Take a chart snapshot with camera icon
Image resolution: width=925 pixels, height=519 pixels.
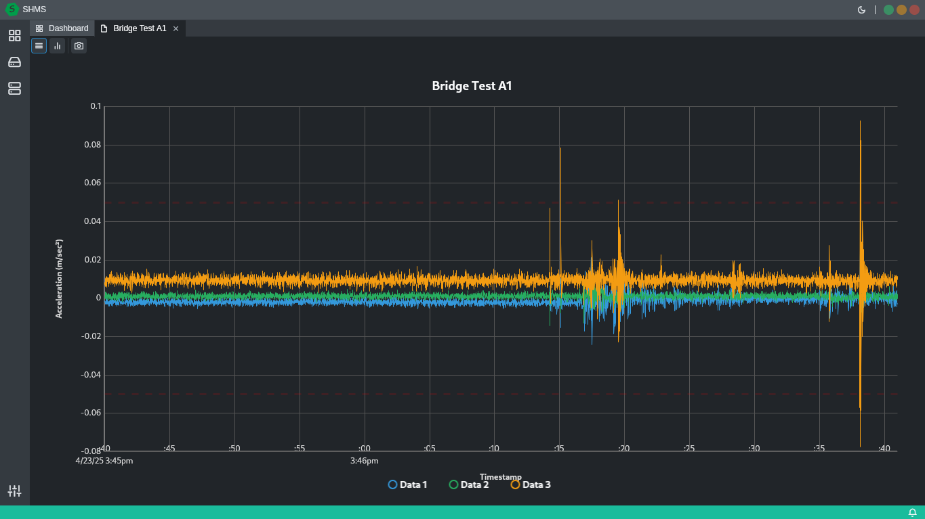click(x=79, y=46)
